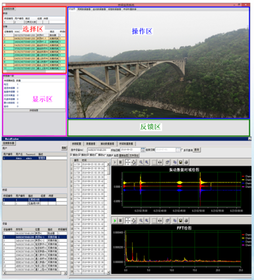The width and height of the screenshot is (254, 280).
Task: Open the end date calendar picker
Action: tap(178, 150)
